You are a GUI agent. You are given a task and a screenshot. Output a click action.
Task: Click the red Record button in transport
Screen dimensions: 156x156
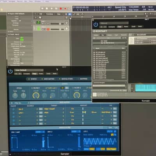click(61, 9)
